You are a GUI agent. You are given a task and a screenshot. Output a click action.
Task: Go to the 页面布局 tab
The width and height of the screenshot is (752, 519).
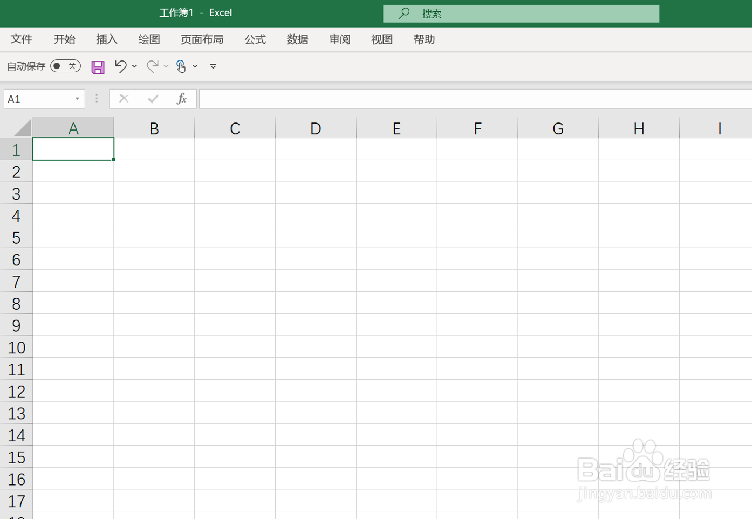(202, 39)
